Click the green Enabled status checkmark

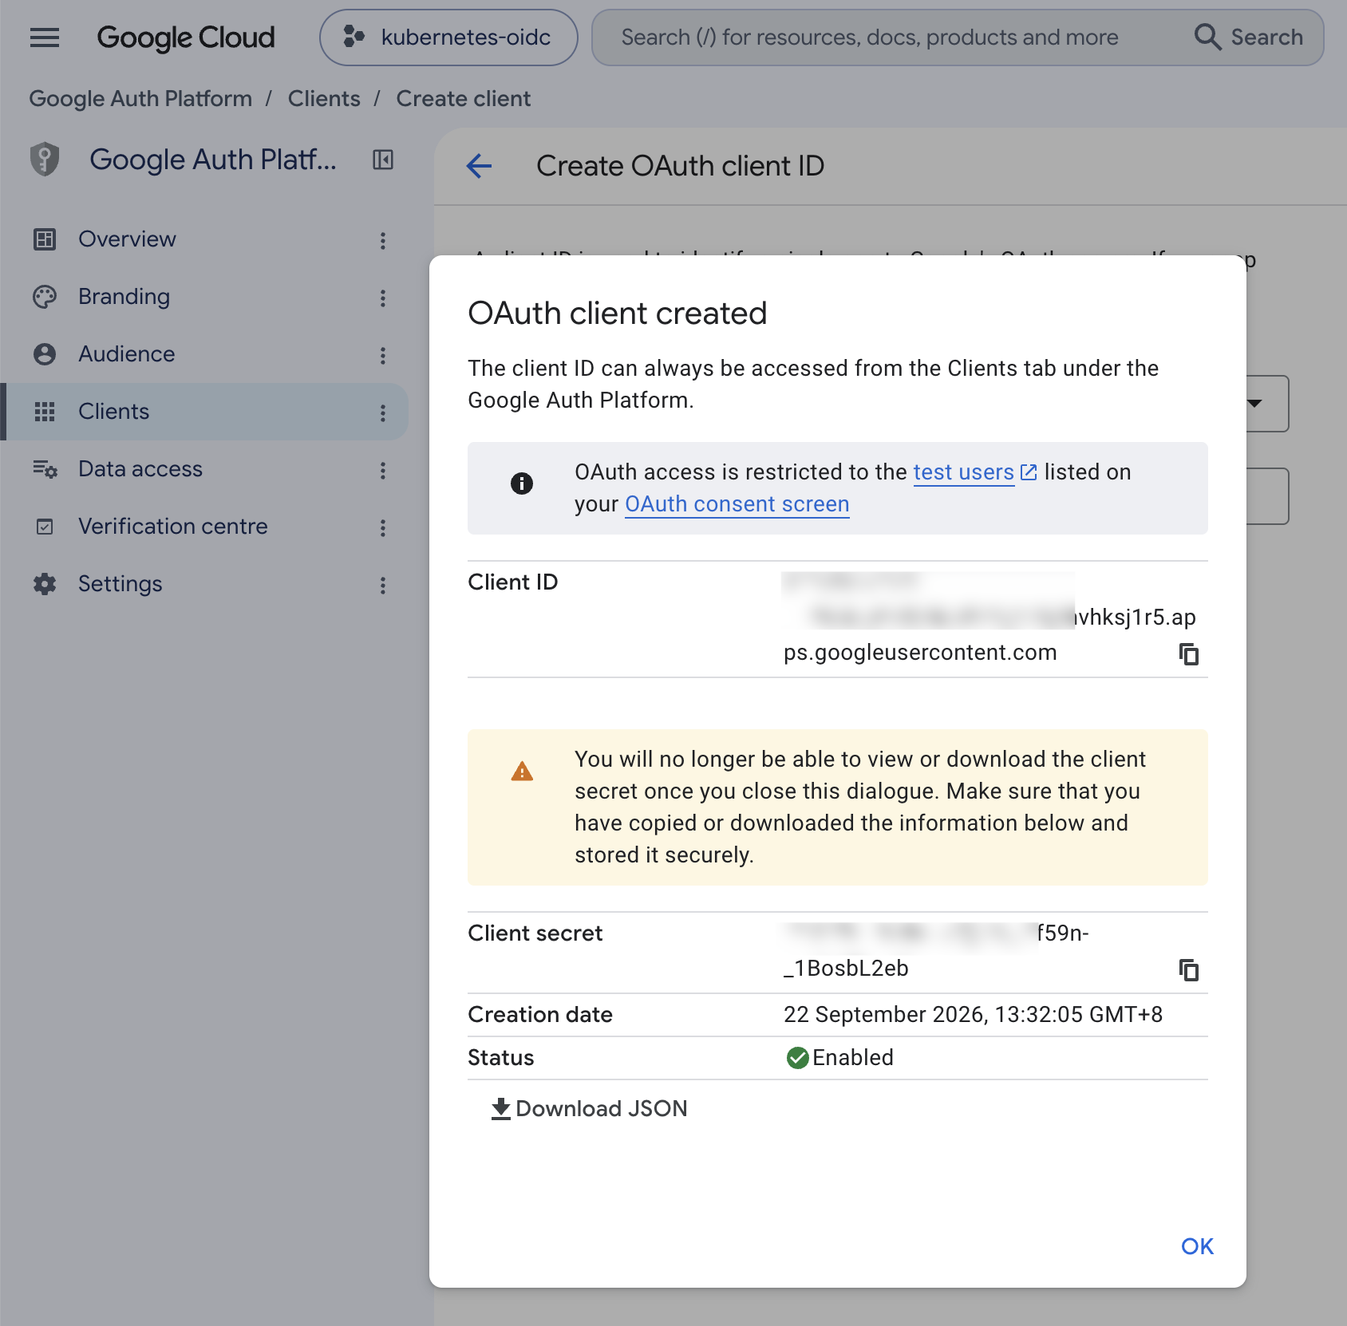click(x=797, y=1058)
